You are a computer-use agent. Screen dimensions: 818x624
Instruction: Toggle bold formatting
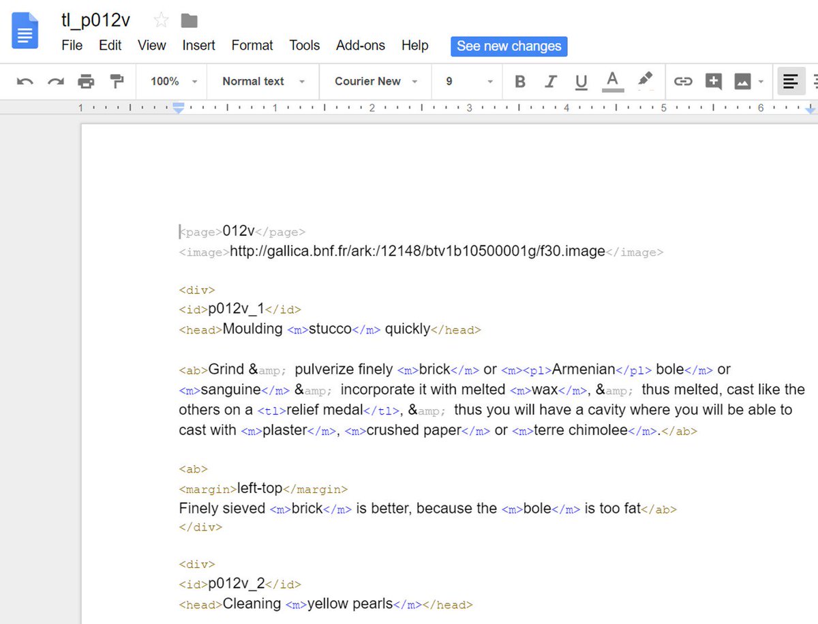pos(520,82)
